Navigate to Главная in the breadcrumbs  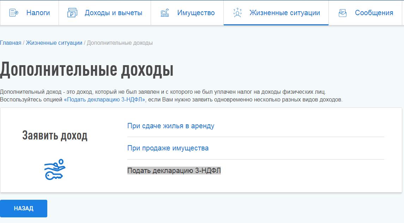[11, 43]
